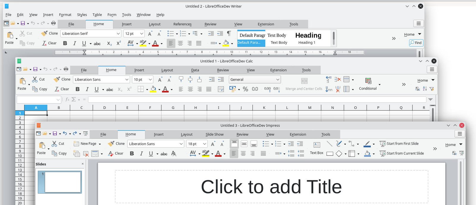Open Writer Table menu
This screenshot has height=205, width=476.
97,15
